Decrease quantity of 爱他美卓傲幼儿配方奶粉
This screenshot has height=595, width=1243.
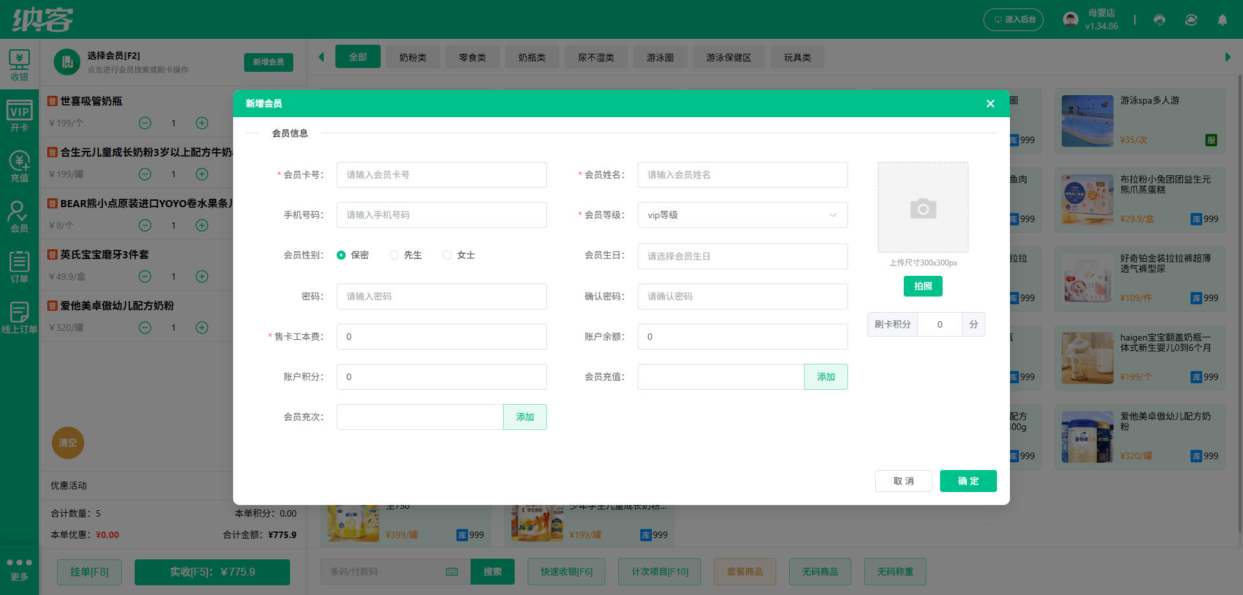(x=145, y=328)
